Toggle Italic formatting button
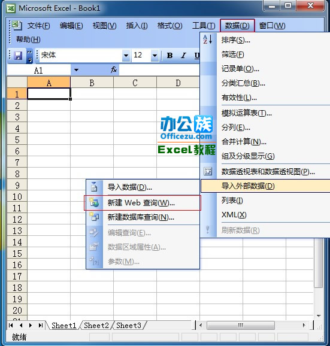This screenshot has width=330, height=346. (x=183, y=56)
